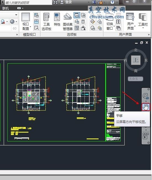This screenshot has width=152, height=180.
Task: Click the Join viewports icon in 模型视口 panel
Action: point(36,22)
